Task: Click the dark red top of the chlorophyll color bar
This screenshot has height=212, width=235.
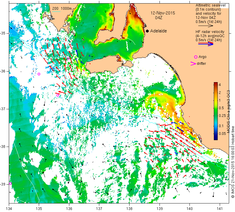Action: click(216, 84)
